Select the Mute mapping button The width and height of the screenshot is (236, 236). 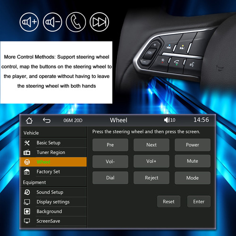193,161
